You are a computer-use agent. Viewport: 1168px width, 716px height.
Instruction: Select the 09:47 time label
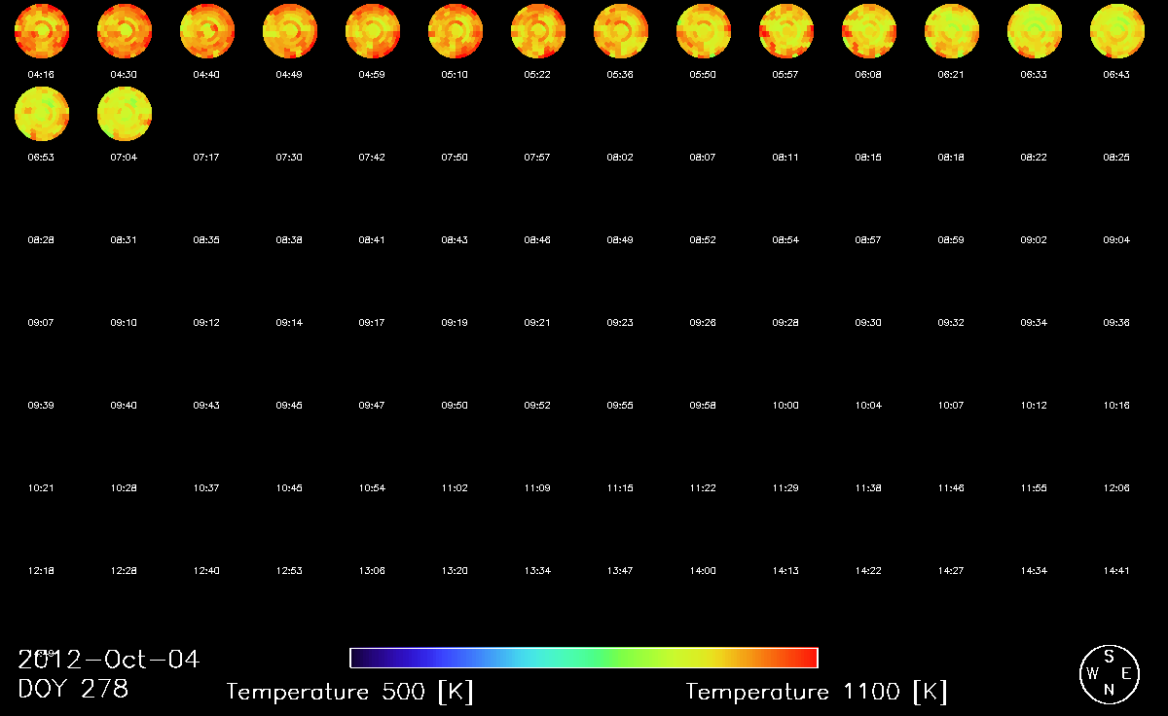[372, 405]
